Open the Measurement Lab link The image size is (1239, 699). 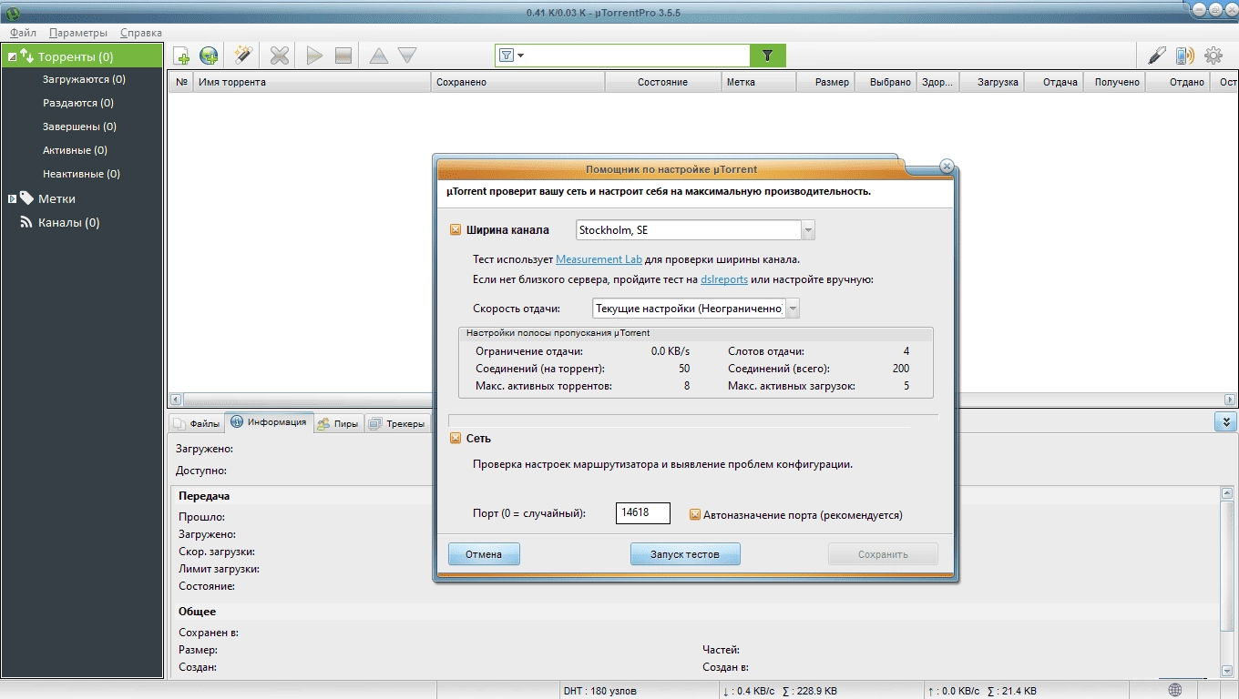[599, 259]
